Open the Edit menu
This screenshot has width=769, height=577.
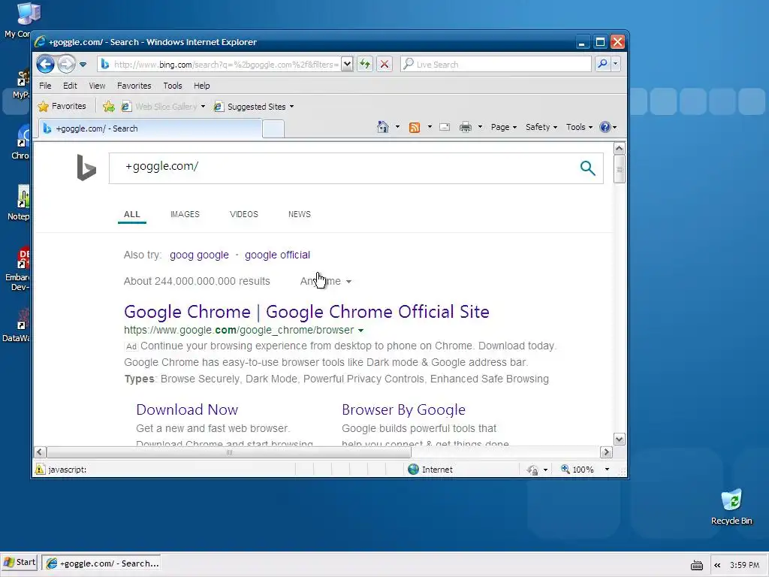[x=70, y=86]
